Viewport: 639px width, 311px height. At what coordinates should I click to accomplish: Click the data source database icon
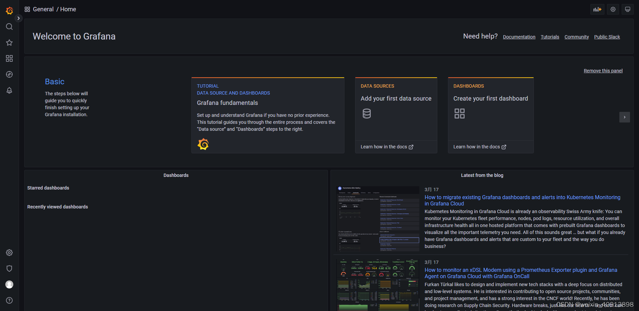point(367,114)
